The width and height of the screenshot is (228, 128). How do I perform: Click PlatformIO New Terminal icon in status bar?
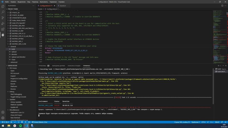(x=29, y=122)
